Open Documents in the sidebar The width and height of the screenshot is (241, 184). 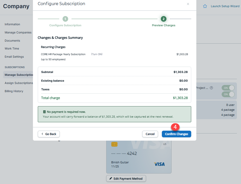click(12, 41)
